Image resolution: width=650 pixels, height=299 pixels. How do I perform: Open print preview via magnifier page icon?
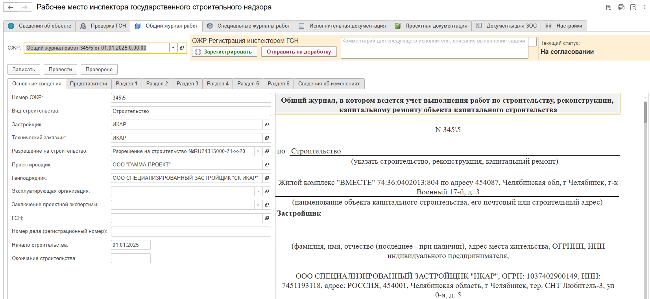click(633, 7)
